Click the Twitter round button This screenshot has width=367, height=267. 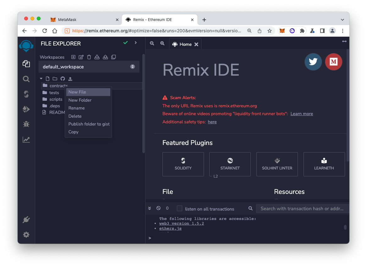[x=313, y=62]
